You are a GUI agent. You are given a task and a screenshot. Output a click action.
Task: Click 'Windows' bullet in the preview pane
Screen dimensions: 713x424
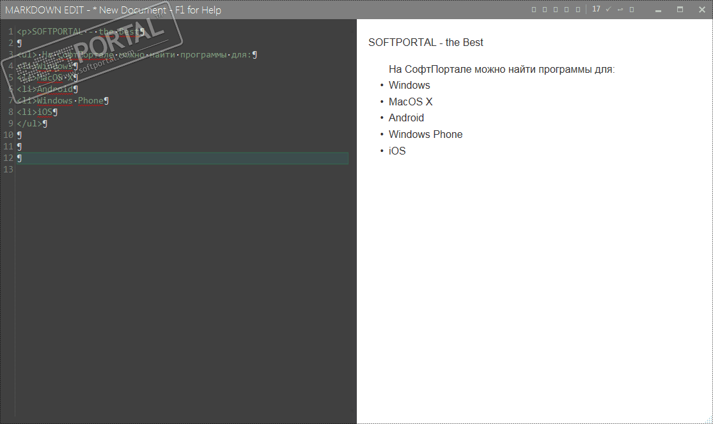409,86
